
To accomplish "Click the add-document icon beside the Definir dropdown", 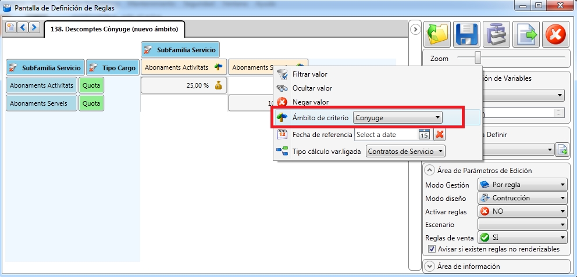I will point(562,150).
